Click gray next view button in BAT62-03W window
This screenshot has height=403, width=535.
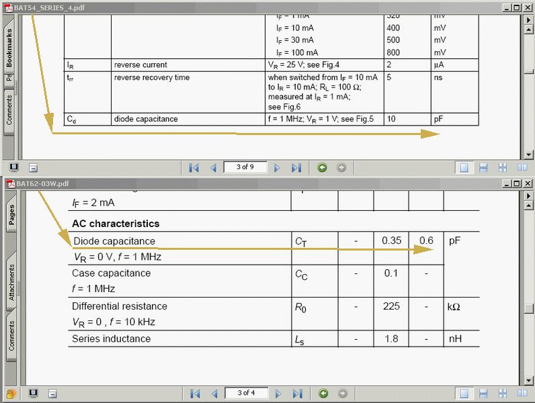pyautogui.click(x=342, y=394)
